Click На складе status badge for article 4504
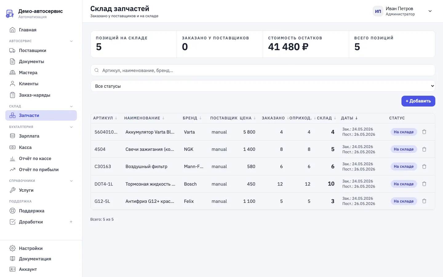The height and width of the screenshot is (277, 443). [404, 149]
